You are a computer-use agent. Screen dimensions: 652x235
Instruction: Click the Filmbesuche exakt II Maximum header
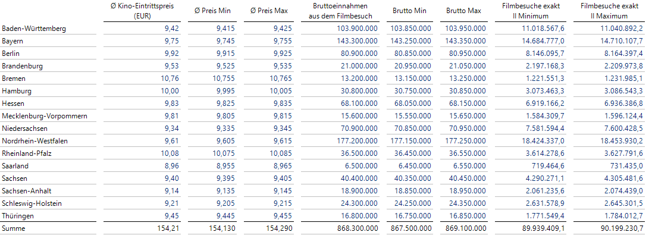tap(609, 11)
